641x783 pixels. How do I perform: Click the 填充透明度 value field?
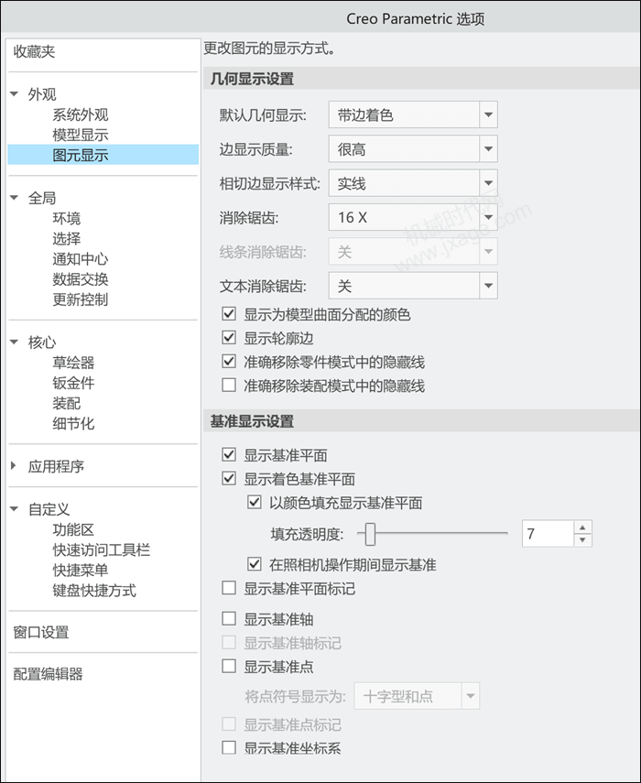click(548, 534)
